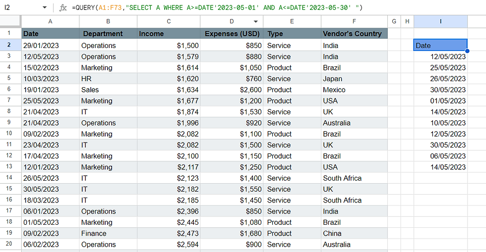
Task: Click the select-all corner box
Action: [x=10, y=21]
